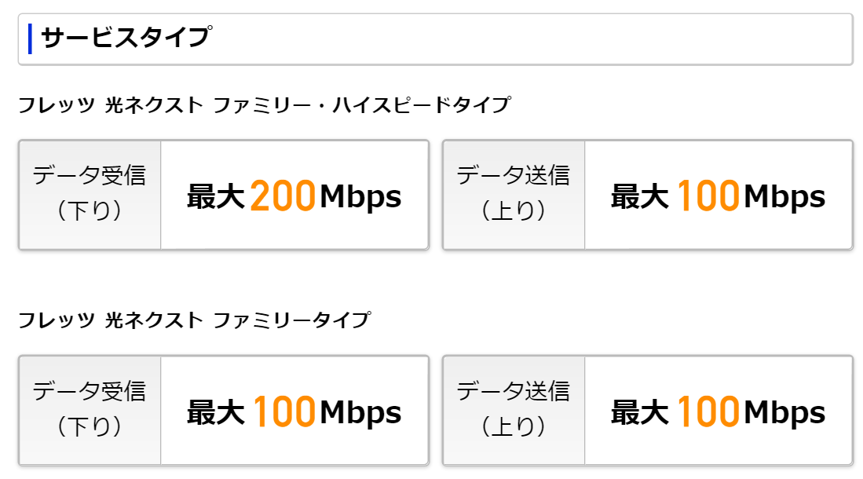Click the orange 200 speed number
The height and width of the screenshot is (479, 863).
[x=283, y=196]
